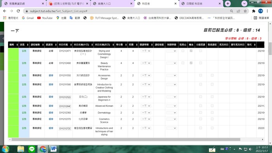Switch to the TUT email browser tab

[x=68, y=3]
